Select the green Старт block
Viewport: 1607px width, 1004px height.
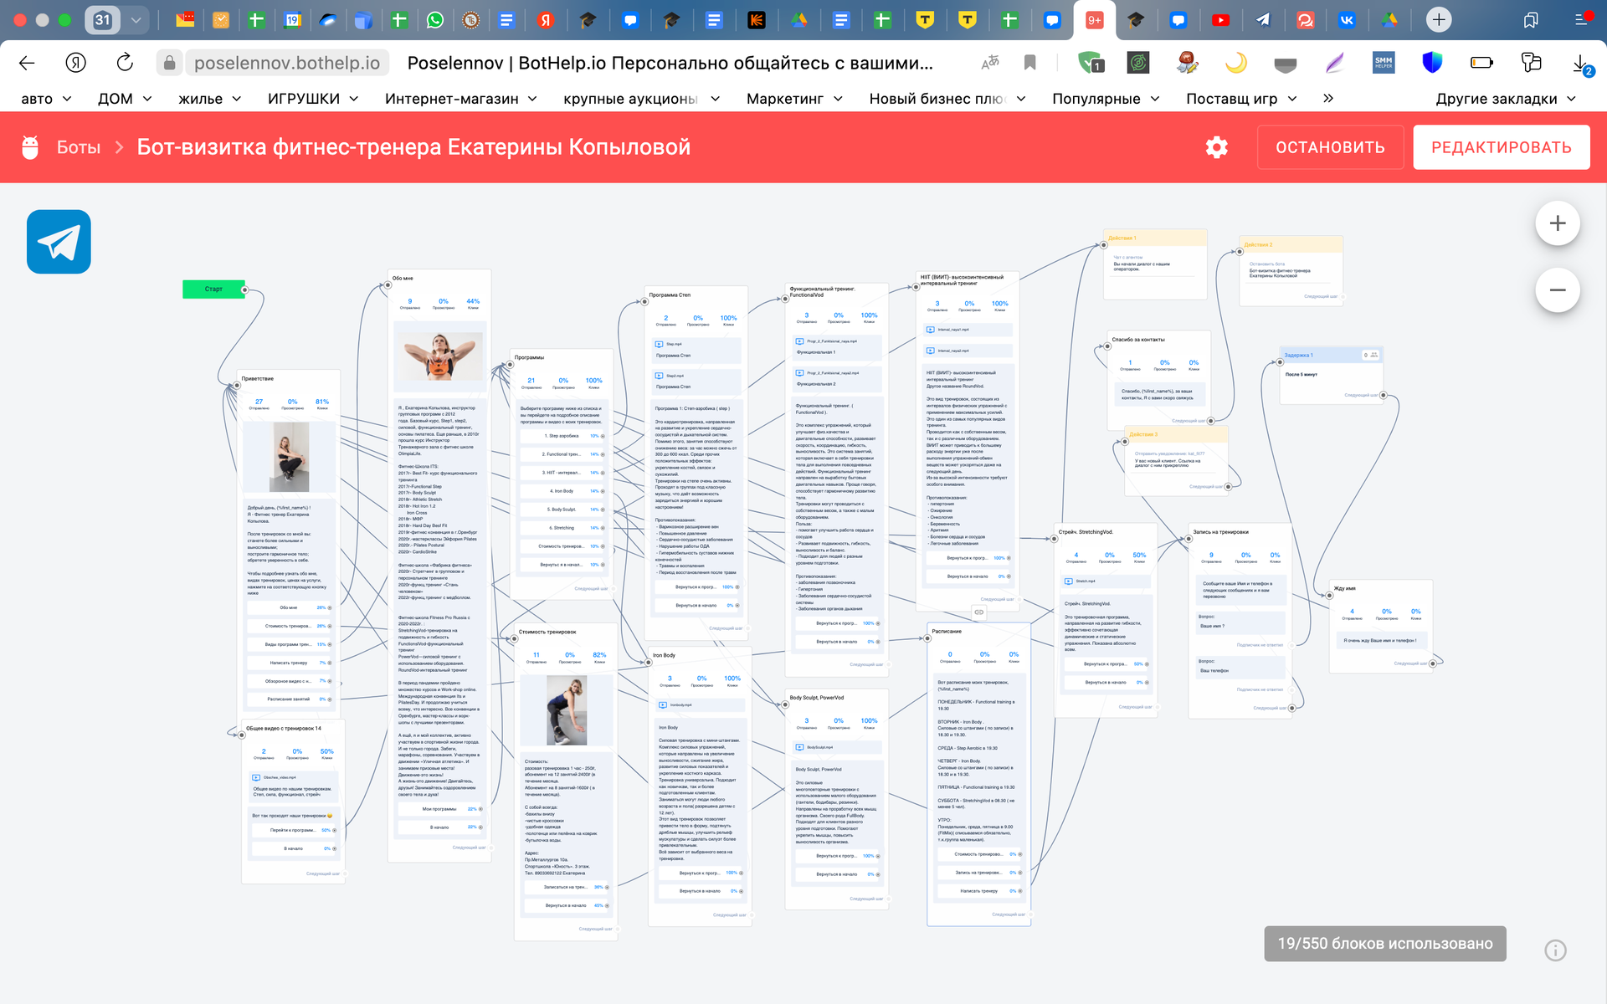tap(213, 289)
